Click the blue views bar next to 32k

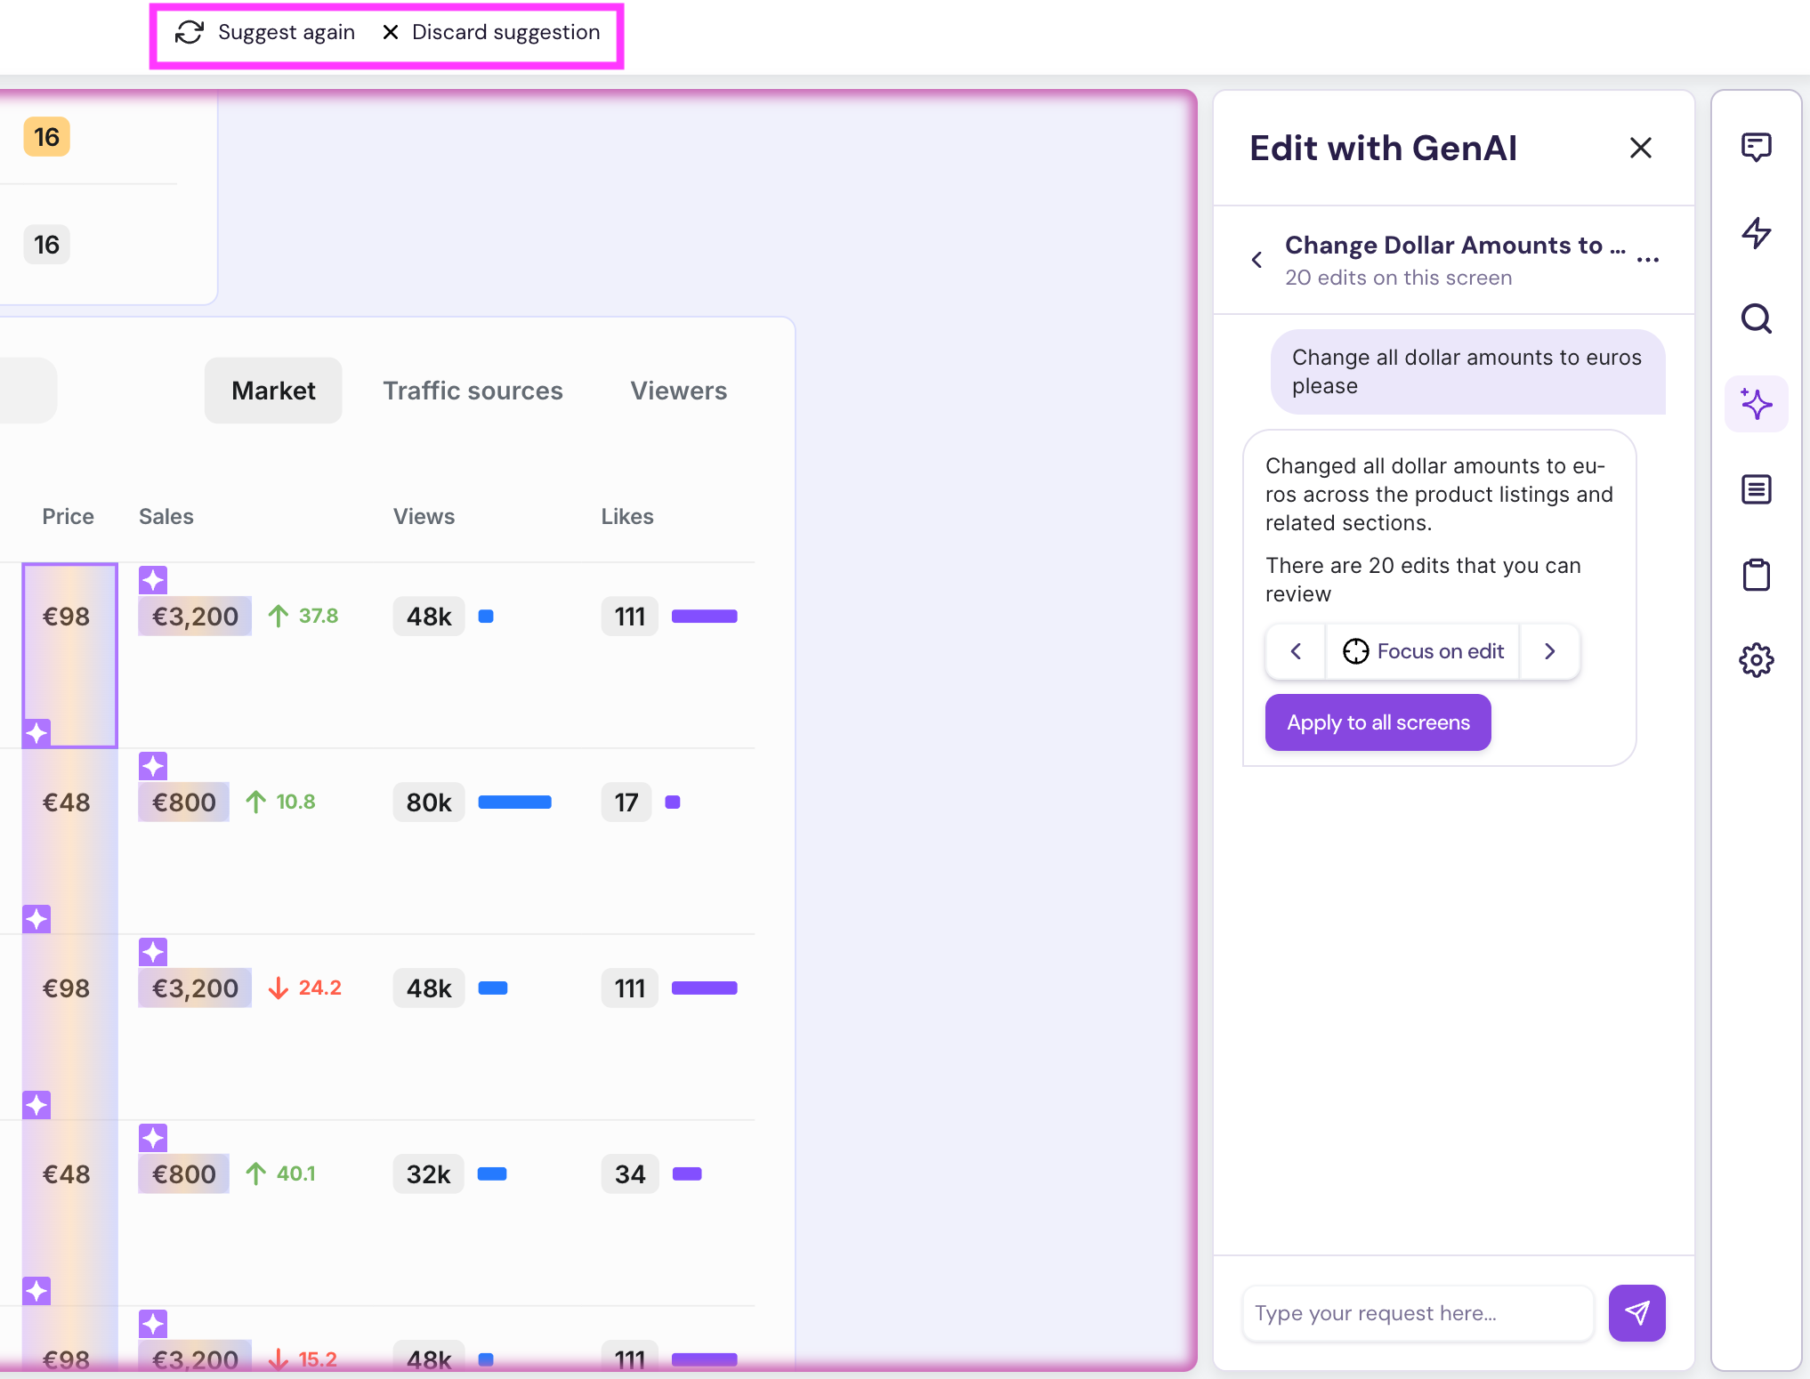coord(492,1173)
